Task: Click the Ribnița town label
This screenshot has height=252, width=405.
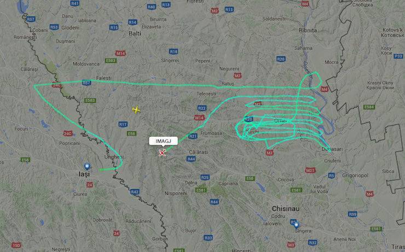Action: [308, 30]
